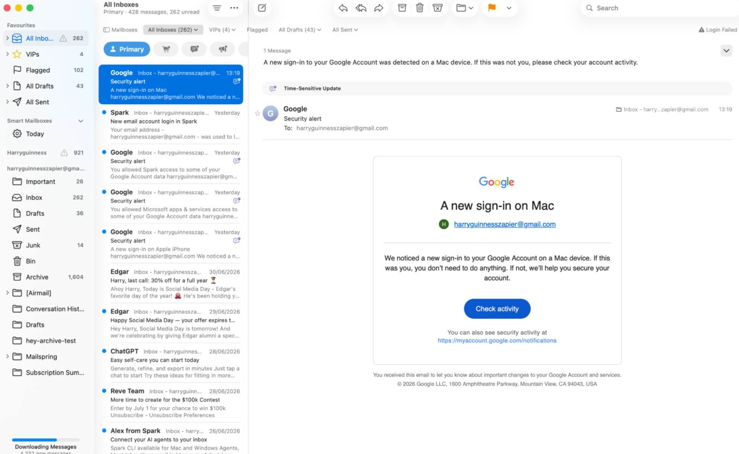Open the Important mailbox

[x=46, y=182]
